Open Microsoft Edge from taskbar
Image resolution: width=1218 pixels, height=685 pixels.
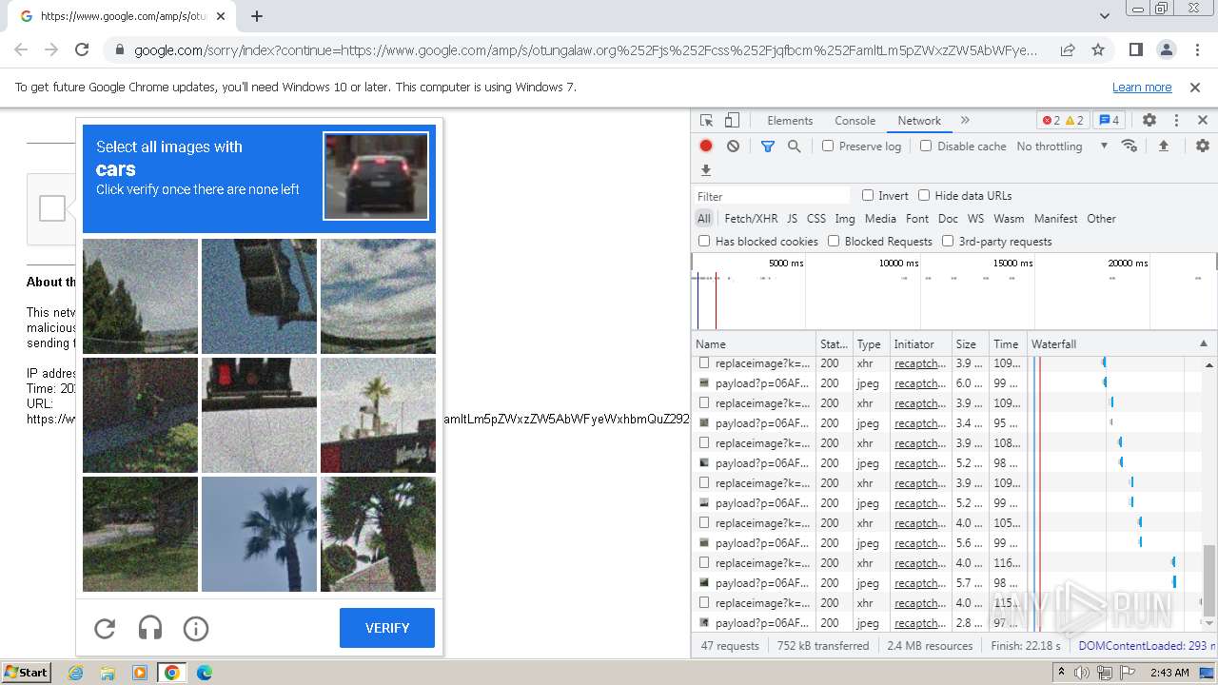(x=205, y=673)
